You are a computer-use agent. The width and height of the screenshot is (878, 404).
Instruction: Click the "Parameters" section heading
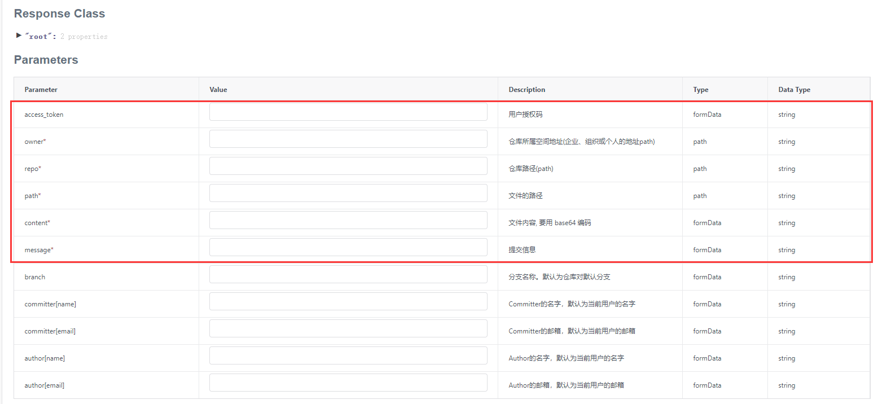pos(46,60)
